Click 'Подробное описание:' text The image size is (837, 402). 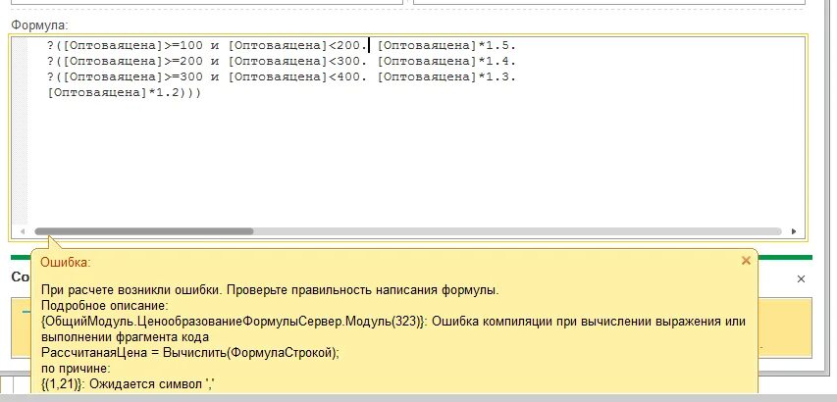pos(105,307)
